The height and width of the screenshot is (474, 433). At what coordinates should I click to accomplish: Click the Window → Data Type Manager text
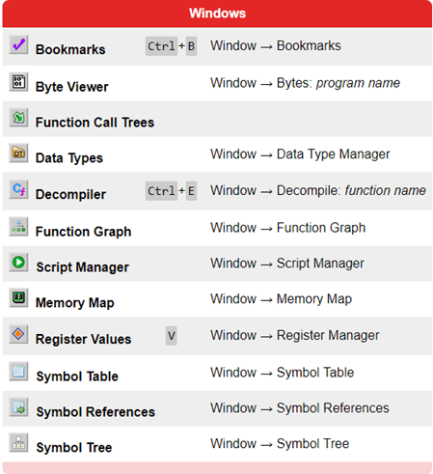(300, 154)
